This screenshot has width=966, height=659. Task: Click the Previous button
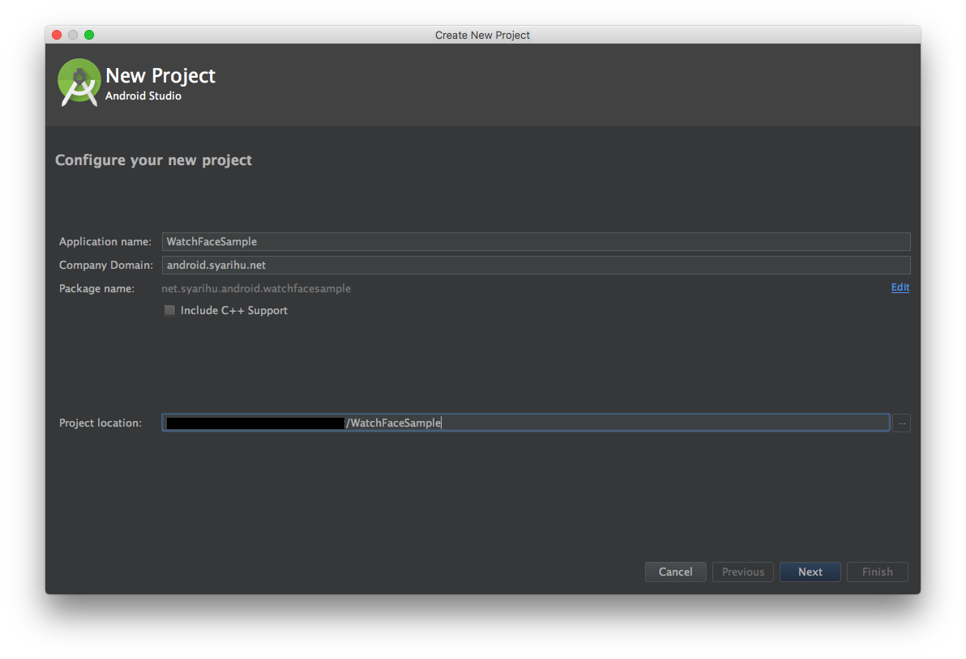(x=743, y=572)
